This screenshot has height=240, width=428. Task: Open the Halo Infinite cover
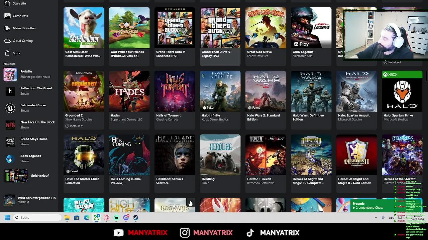pos(220,91)
